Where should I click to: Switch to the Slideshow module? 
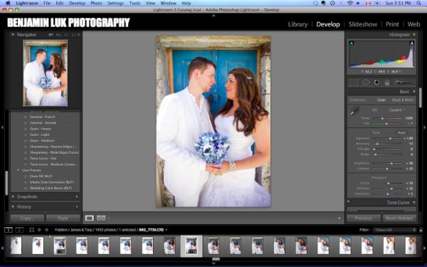(363, 24)
